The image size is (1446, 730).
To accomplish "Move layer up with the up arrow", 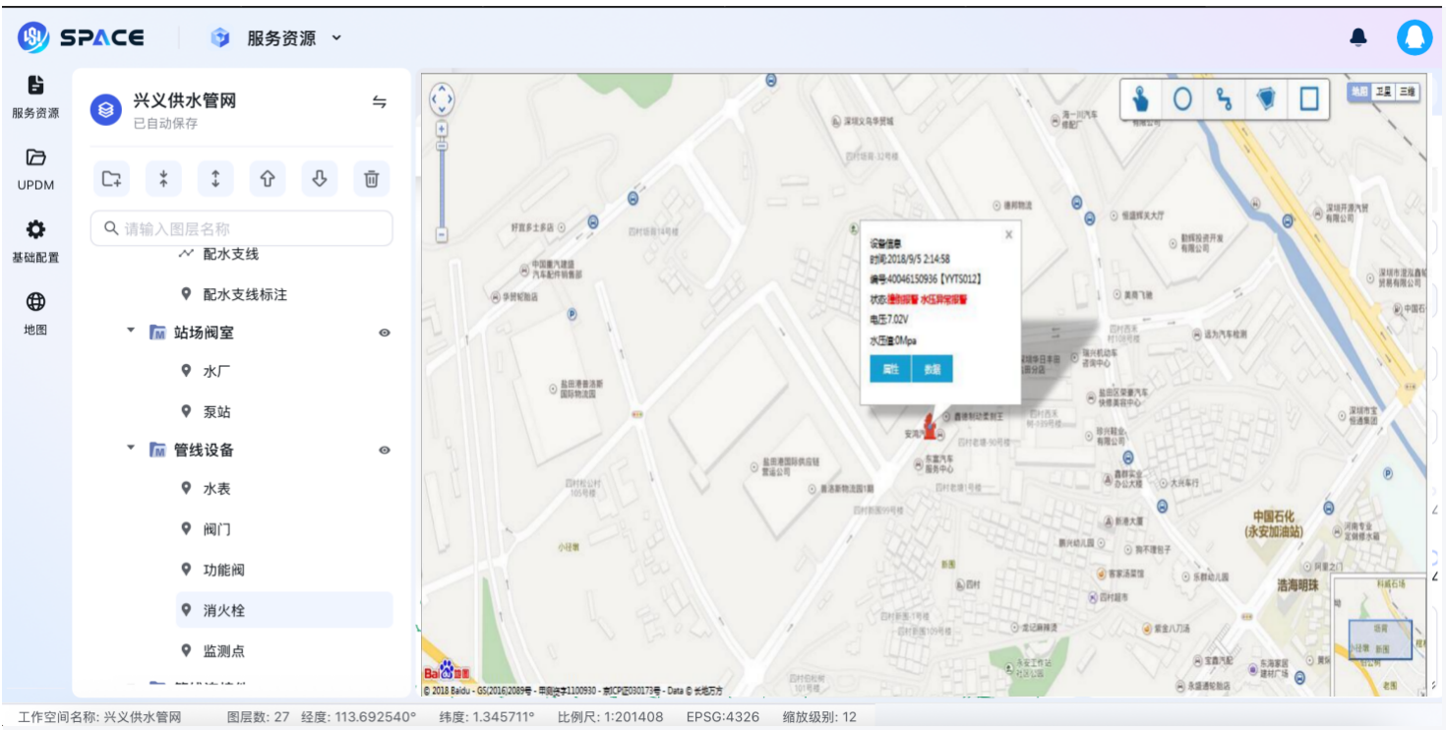I will tap(268, 179).
